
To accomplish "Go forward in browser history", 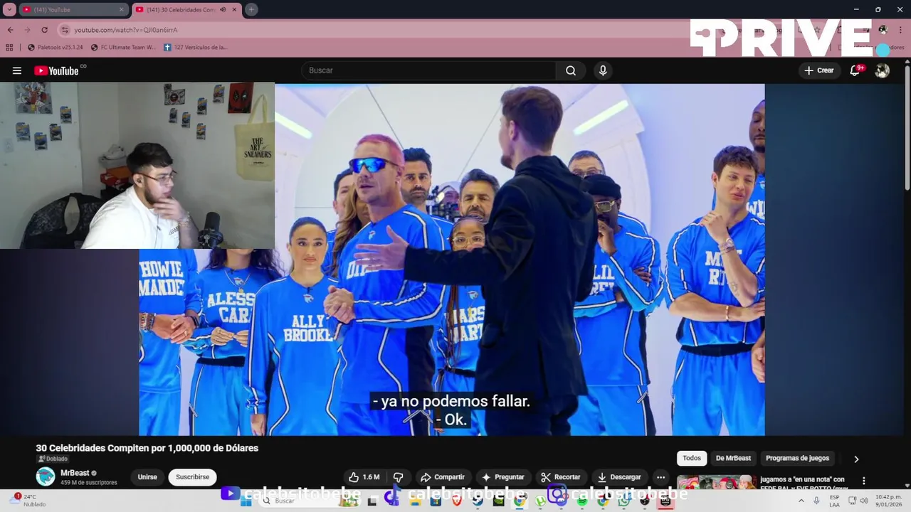I will (x=27, y=30).
